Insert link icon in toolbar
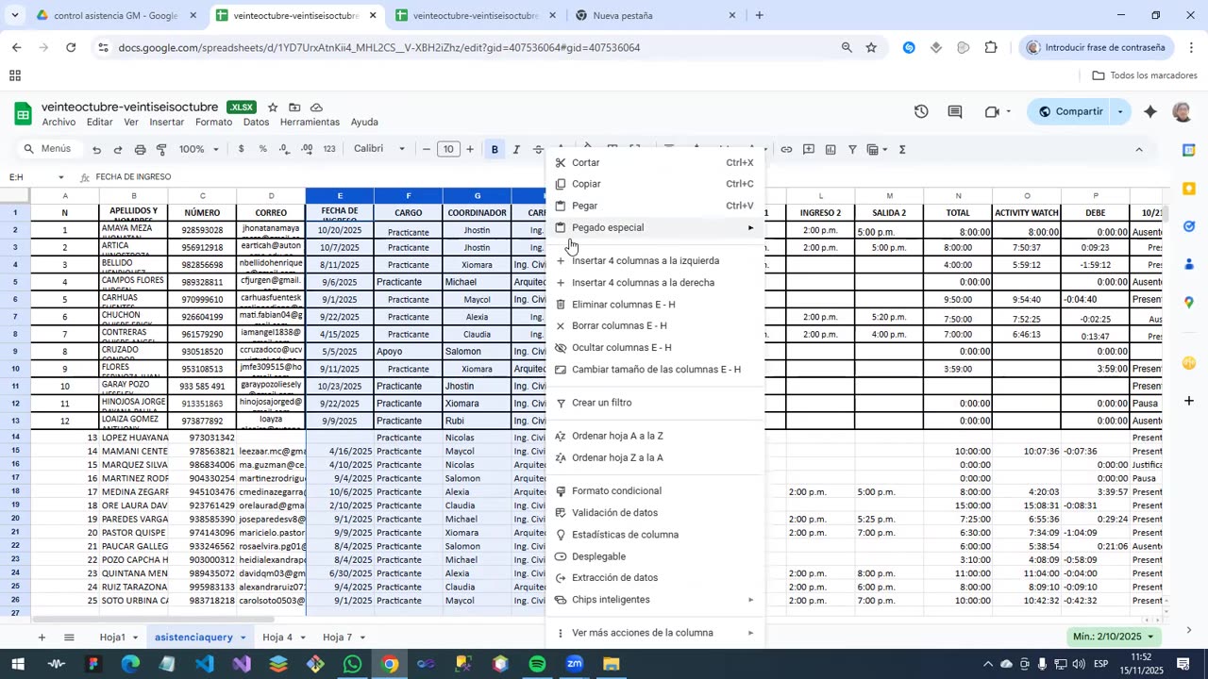The height and width of the screenshot is (679, 1208). pos(785,149)
